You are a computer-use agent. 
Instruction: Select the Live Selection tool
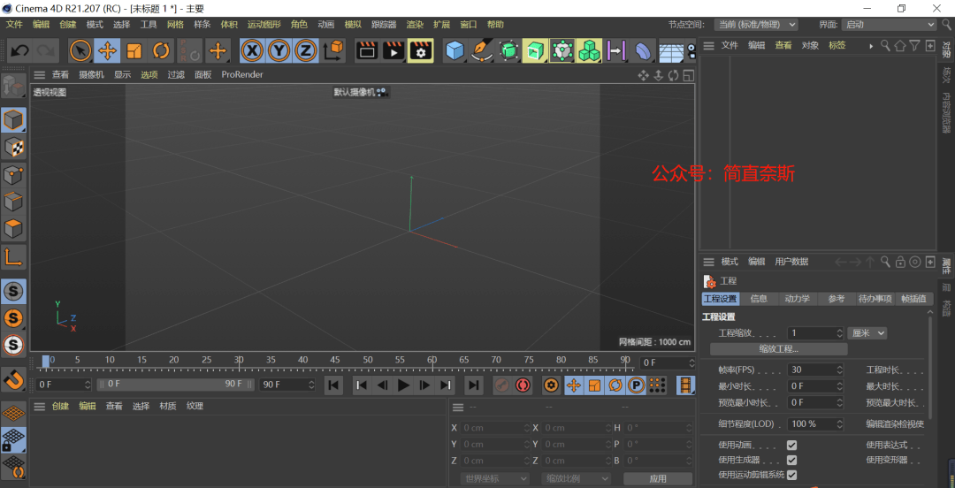(x=80, y=50)
